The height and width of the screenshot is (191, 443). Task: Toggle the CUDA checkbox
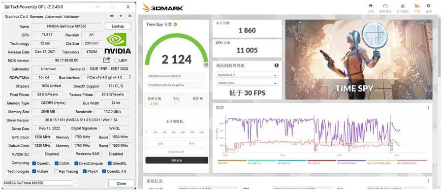coord(57,163)
